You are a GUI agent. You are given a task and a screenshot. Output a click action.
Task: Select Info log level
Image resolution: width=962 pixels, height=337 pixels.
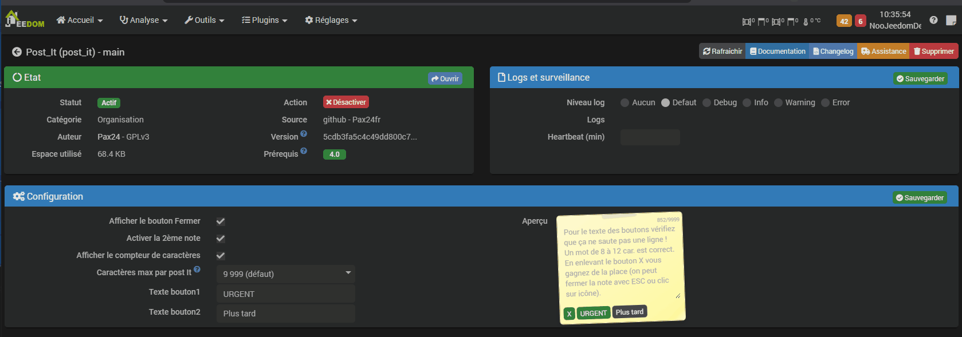pyautogui.click(x=747, y=103)
